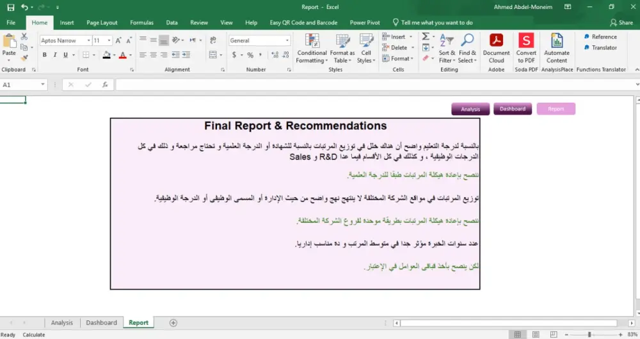
Task: Open the File menu
Action: [11, 22]
